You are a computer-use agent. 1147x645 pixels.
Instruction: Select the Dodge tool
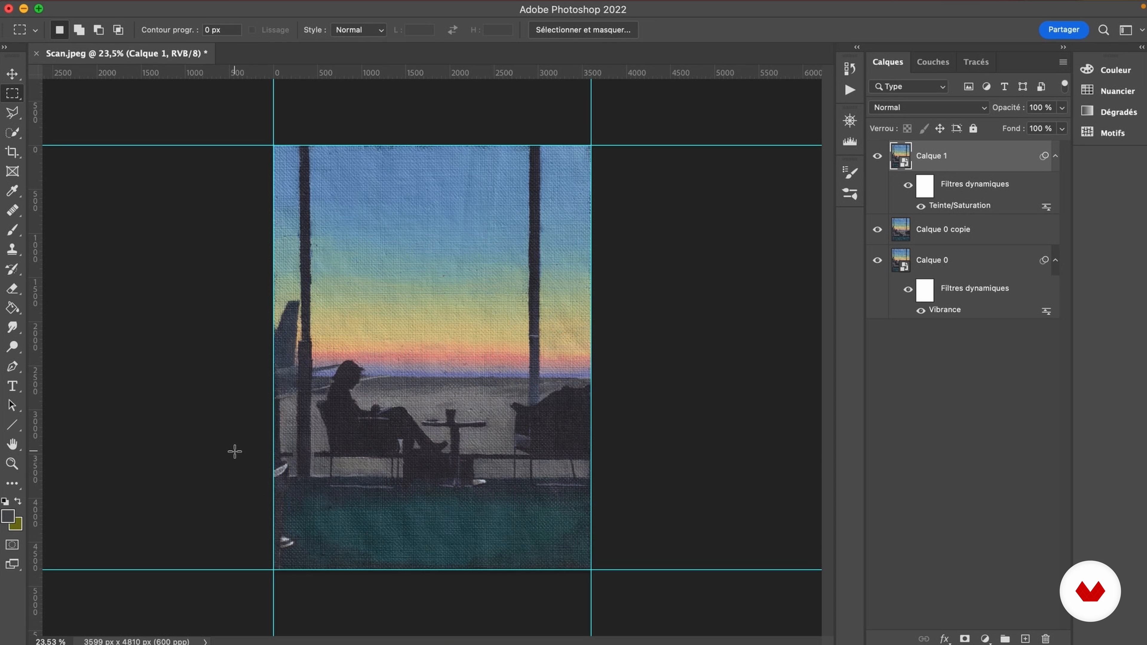[x=12, y=347]
